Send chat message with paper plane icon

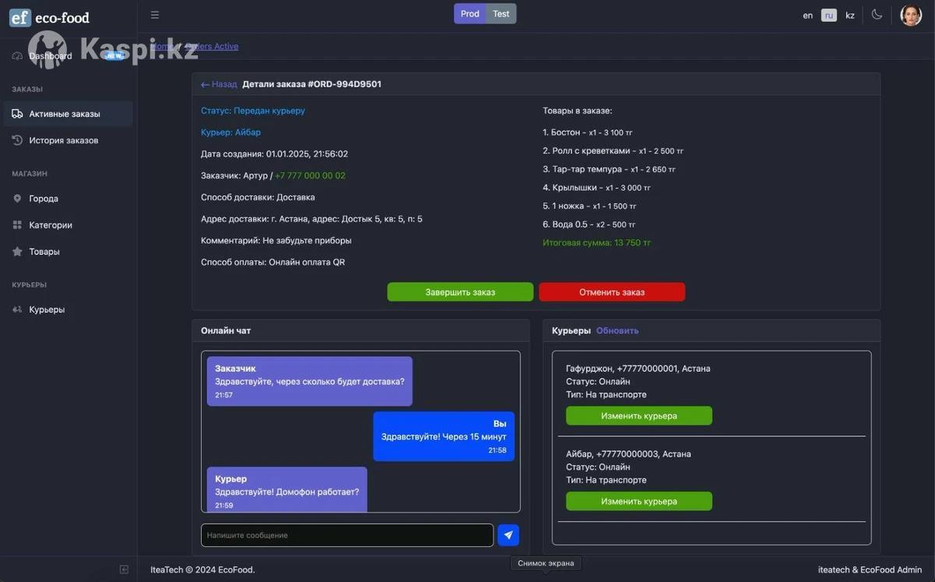pos(508,535)
